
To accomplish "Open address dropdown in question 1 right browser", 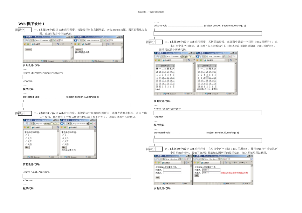I will tap(101, 40).
